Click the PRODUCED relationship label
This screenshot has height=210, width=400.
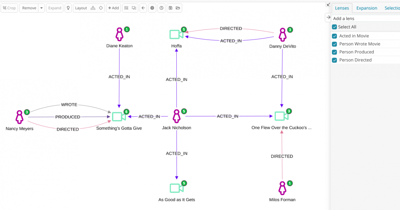[68, 117]
